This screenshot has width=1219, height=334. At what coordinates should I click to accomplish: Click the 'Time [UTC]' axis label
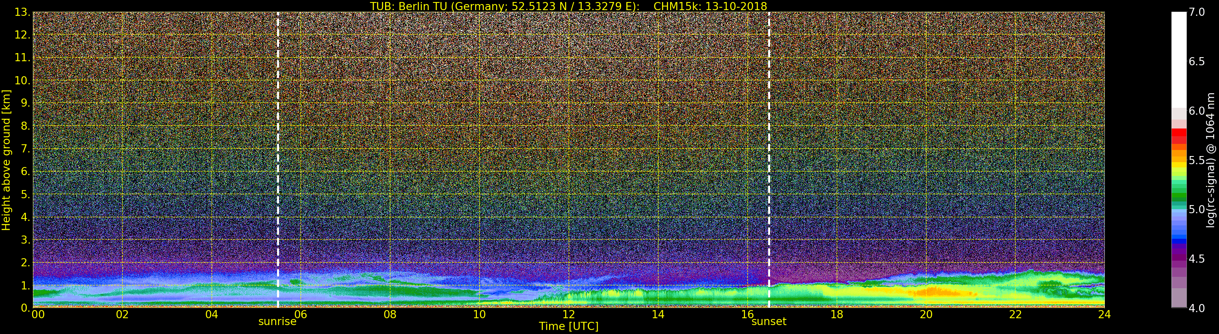(x=569, y=326)
